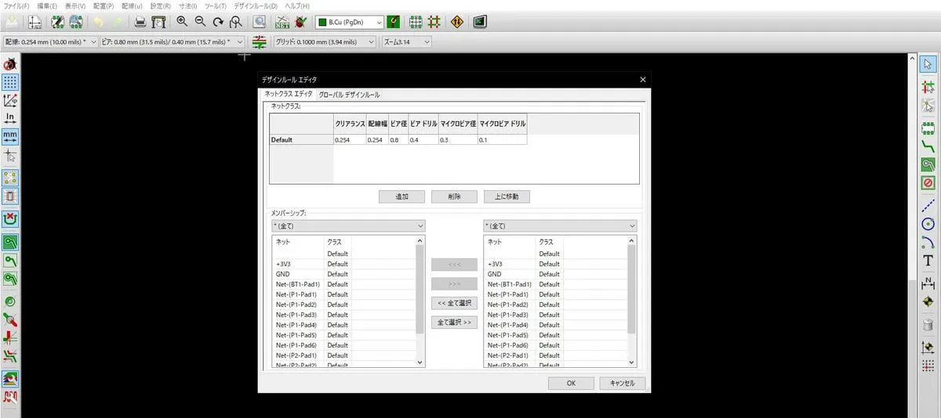Open the netlist NET icon
Screen dimensions: 941x418
click(x=282, y=22)
